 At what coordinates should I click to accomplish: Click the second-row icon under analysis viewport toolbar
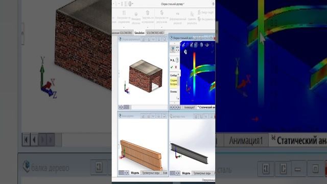[x=185, y=52]
